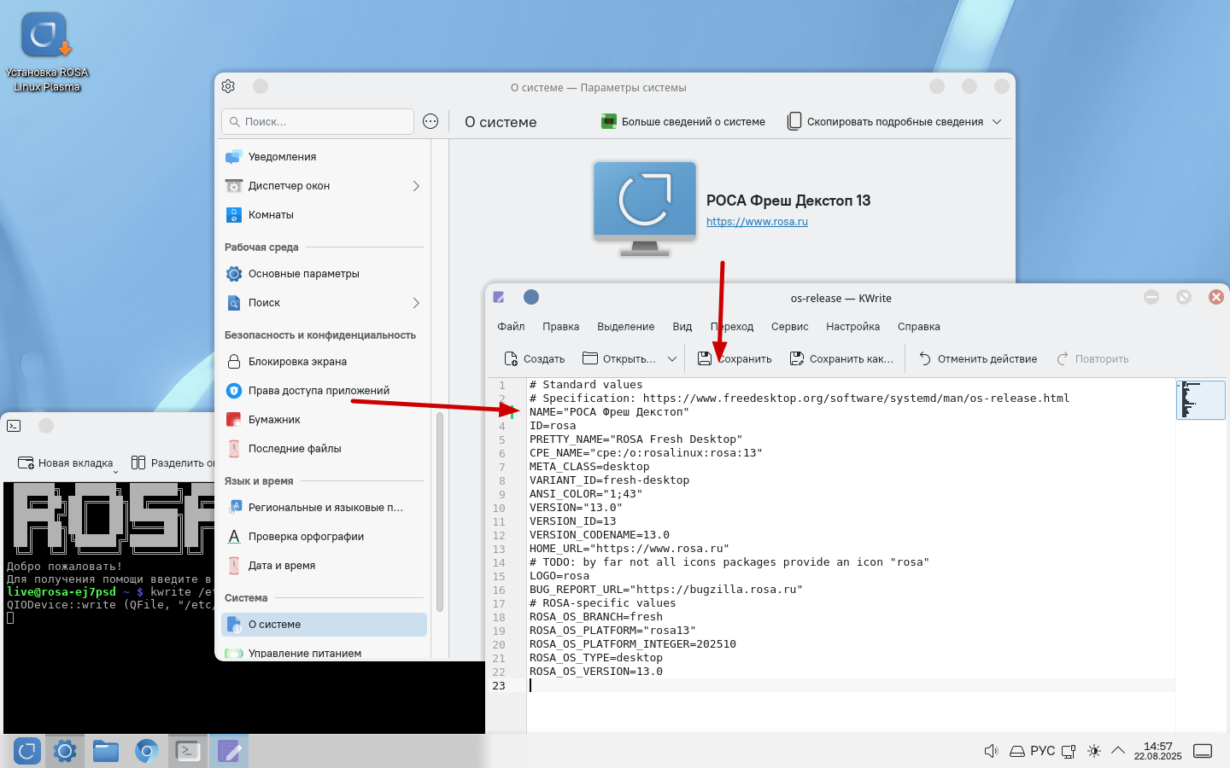Viewport: 1230px width, 768px height.
Task: Click the KWrite pin-on-all-desktops title bar button
Action: tap(531, 297)
